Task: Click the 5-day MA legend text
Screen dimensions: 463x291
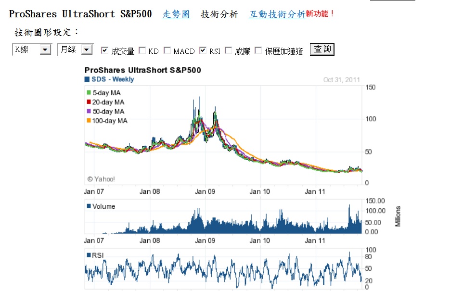Action: pos(106,93)
